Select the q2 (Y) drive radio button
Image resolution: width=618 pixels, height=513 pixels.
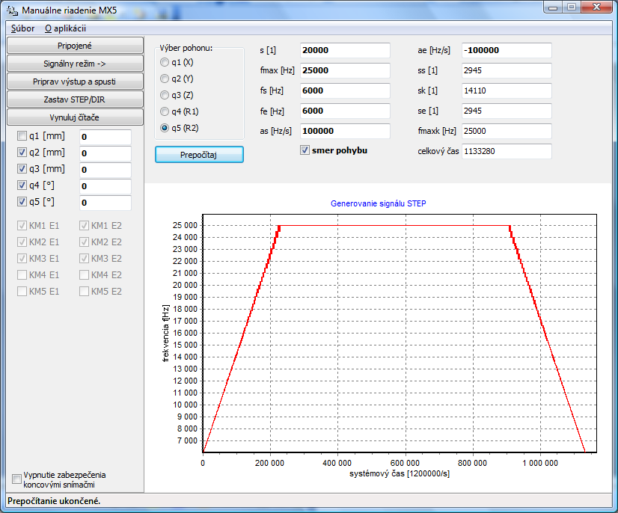pyautogui.click(x=165, y=79)
